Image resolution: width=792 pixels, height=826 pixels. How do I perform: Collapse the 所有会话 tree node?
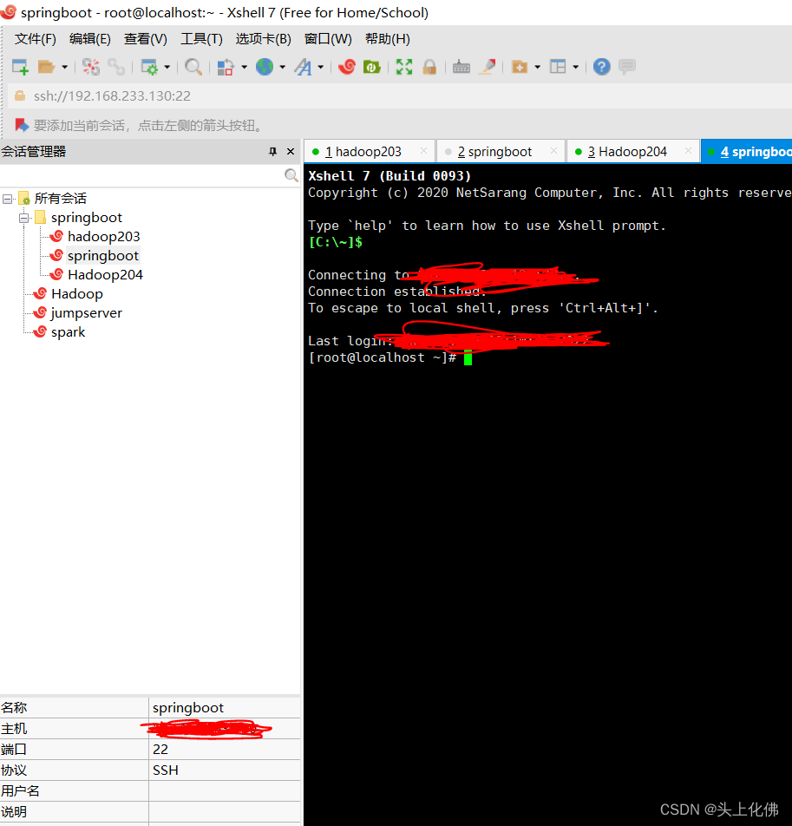coord(7,199)
